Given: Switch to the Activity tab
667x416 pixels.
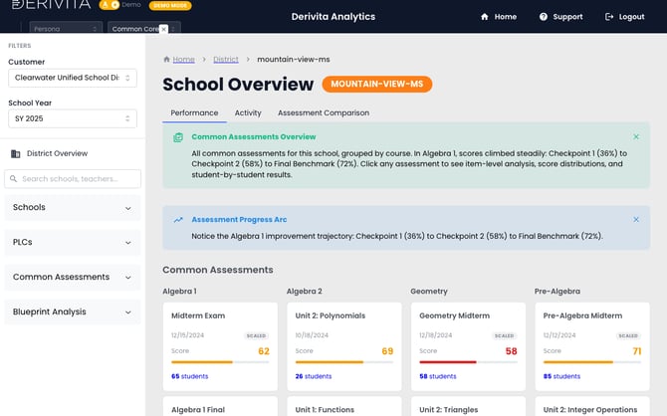Looking at the screenshot, I should [x=248, y=112].
